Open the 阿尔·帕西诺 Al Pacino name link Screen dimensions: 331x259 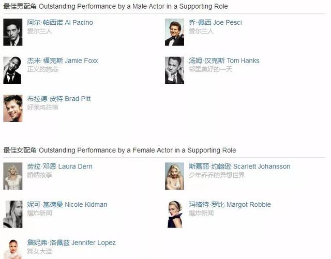[60, 23]
